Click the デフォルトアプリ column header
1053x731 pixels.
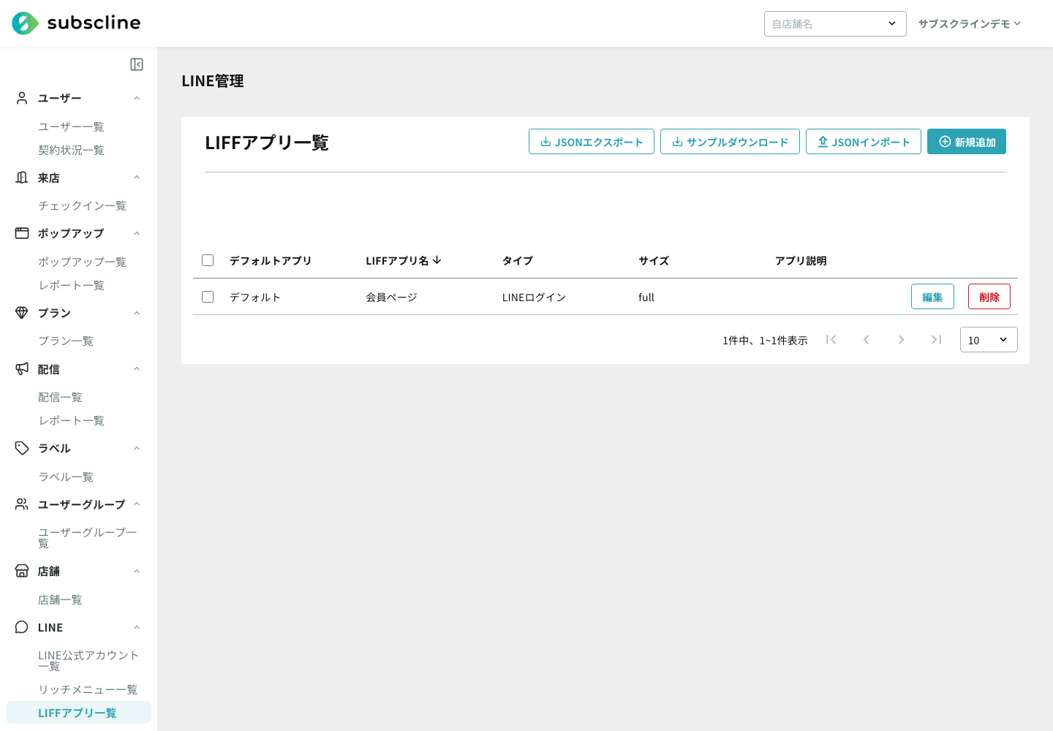(x=271, y=260)
